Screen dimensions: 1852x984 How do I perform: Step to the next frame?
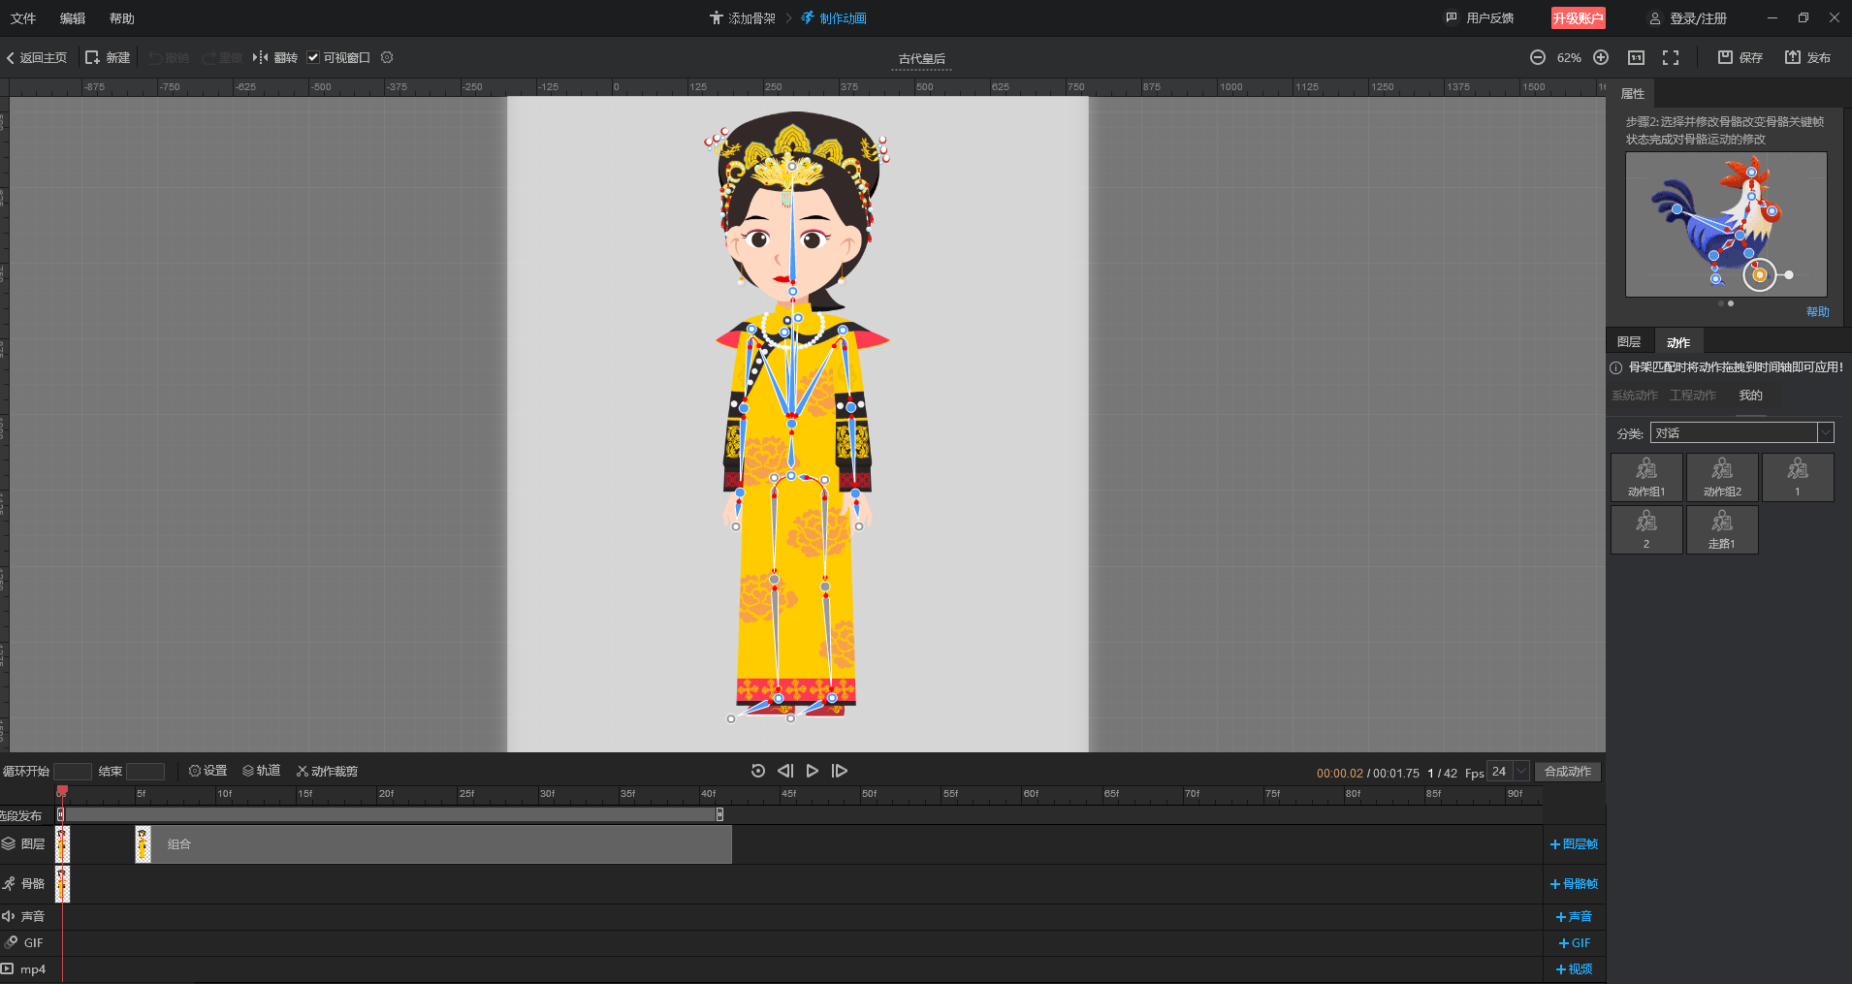840,771
